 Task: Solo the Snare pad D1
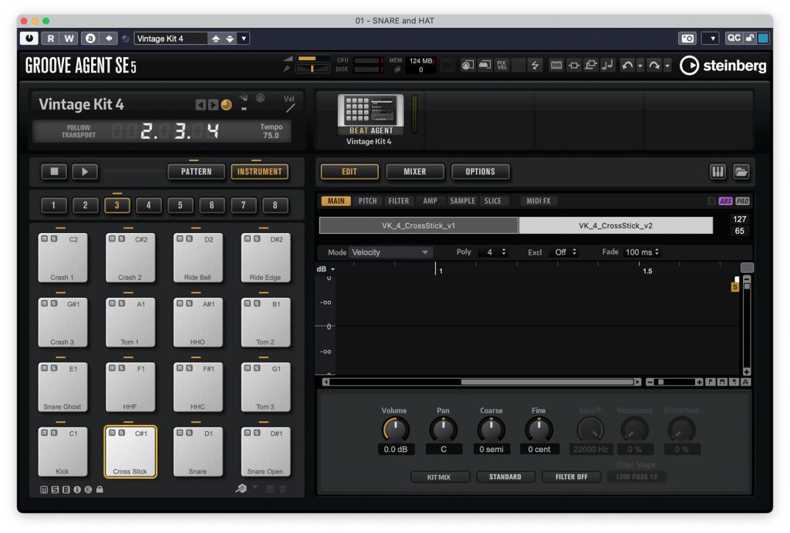tap(189, 433)
